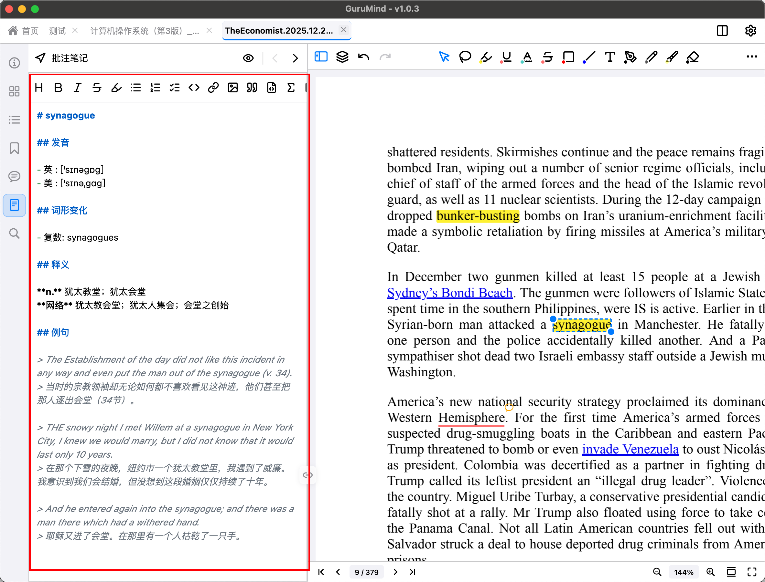Insert sigma math formula in note
The height and width of the screenshot is (582, 765).
[291, 88]
